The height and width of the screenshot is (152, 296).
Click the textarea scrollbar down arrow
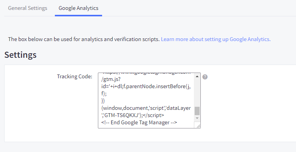tap(197, 118)
